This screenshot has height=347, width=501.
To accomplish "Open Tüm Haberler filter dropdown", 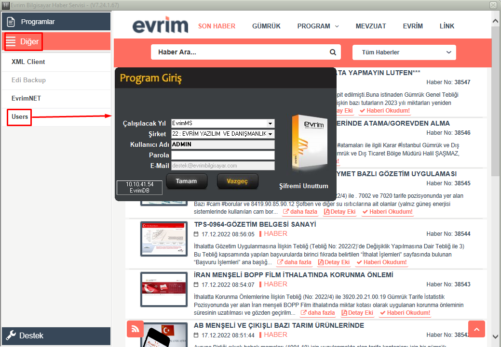I will pyautogui.click(x=404, y=52).
